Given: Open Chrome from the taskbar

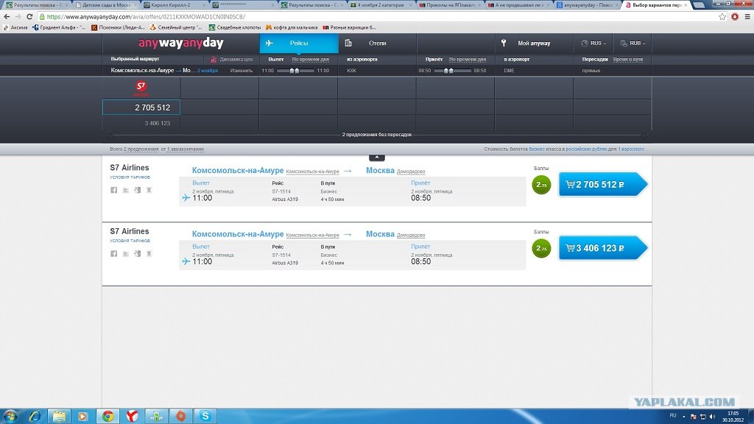Looking at the screenshot, I should coord(108,416).
